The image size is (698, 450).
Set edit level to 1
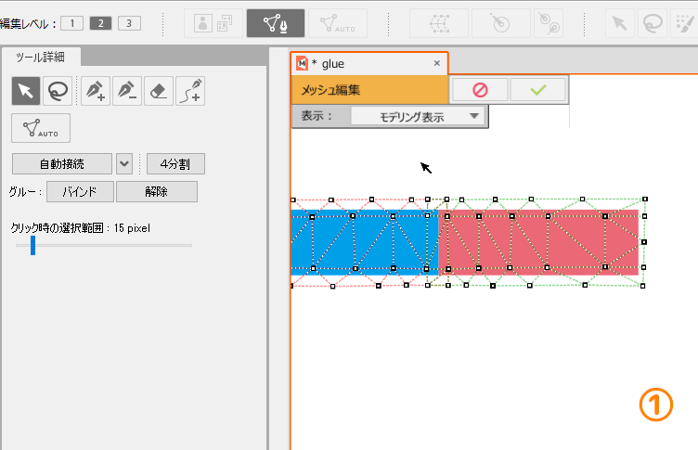(x=72, y=23)
